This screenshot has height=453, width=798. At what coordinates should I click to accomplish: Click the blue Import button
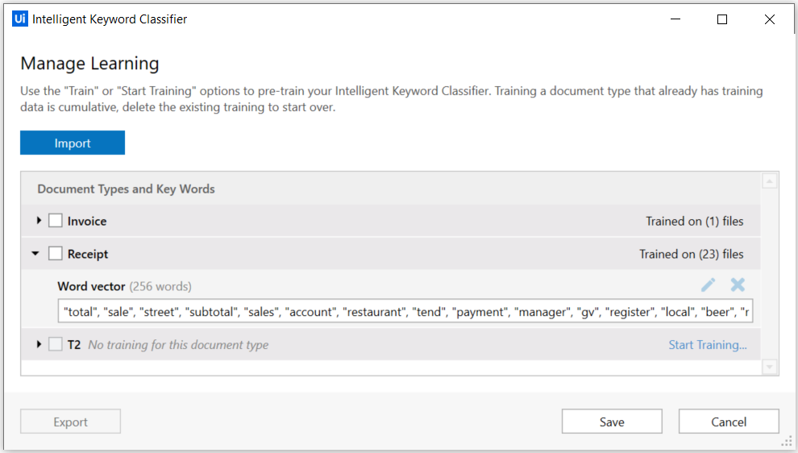pos(73,143)
